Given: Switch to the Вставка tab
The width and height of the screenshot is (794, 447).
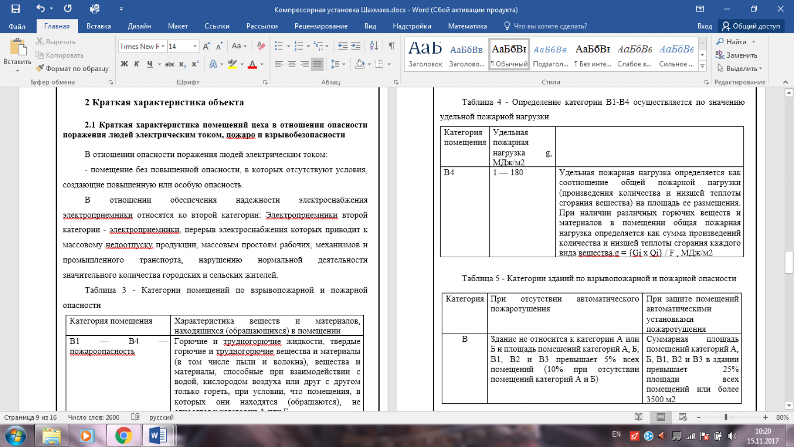Looking at the screenshot, I should [99, 26].
